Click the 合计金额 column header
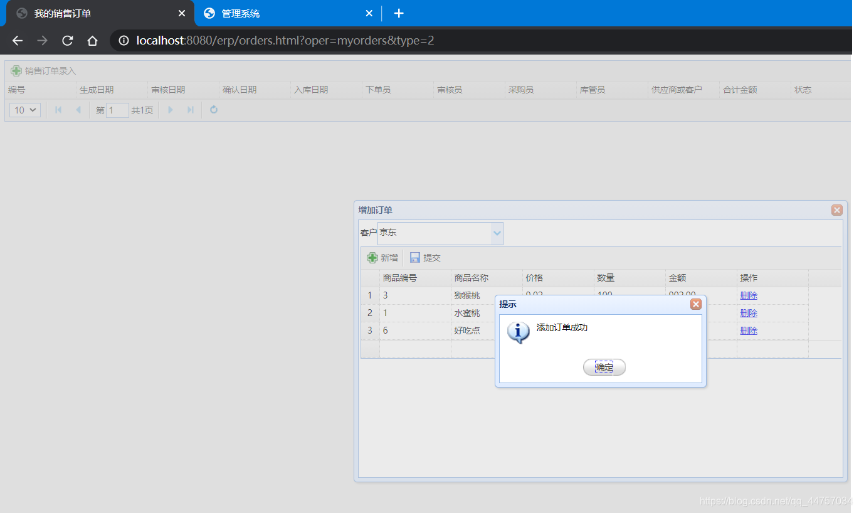 click(755, 90)
